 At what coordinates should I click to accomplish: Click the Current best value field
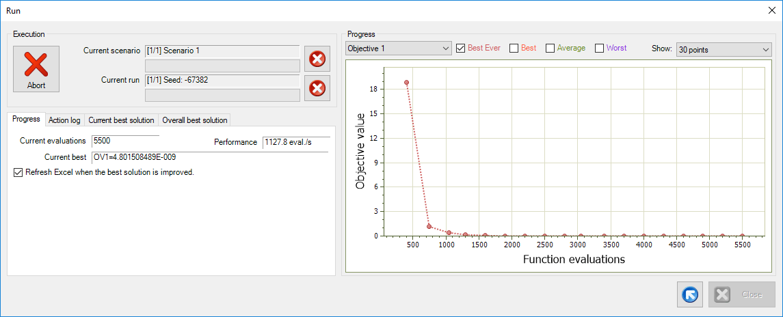209,157
